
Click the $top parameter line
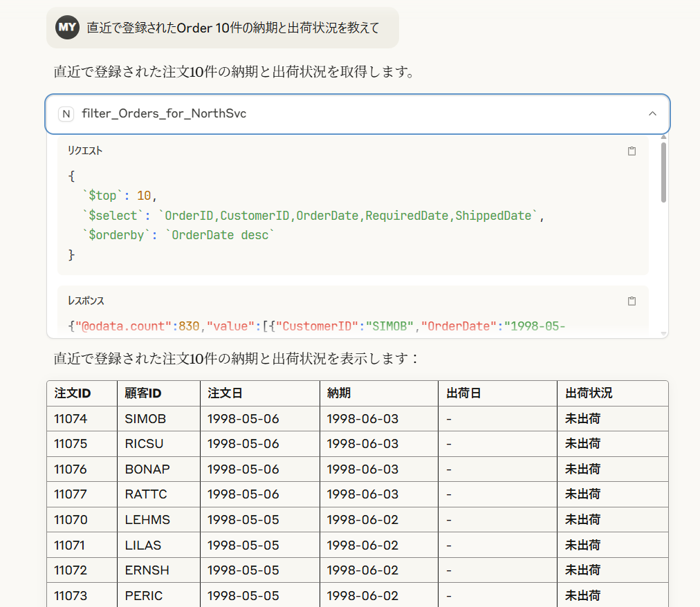pyautogui.click(x=120, y=196)
